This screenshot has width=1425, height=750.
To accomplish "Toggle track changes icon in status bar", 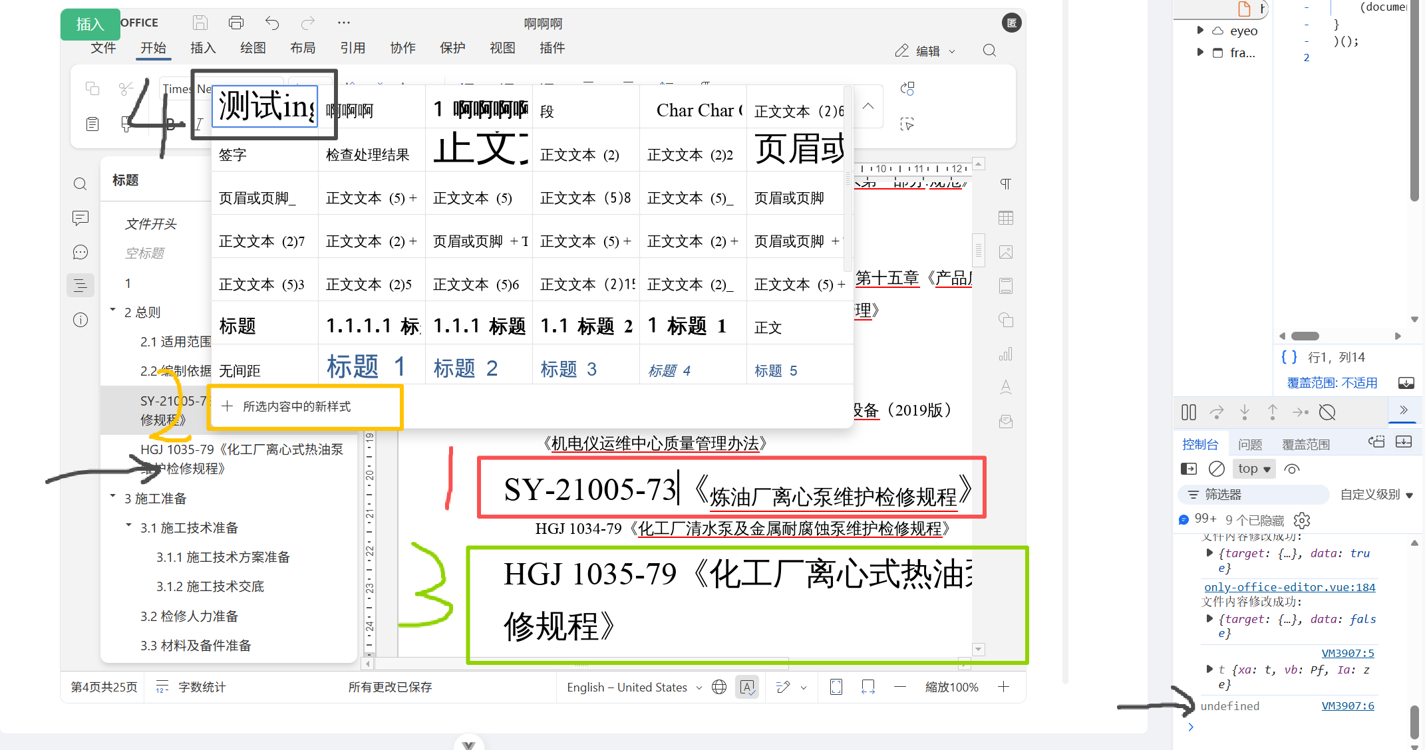I will pyautogui.click(x=784, y=687).
